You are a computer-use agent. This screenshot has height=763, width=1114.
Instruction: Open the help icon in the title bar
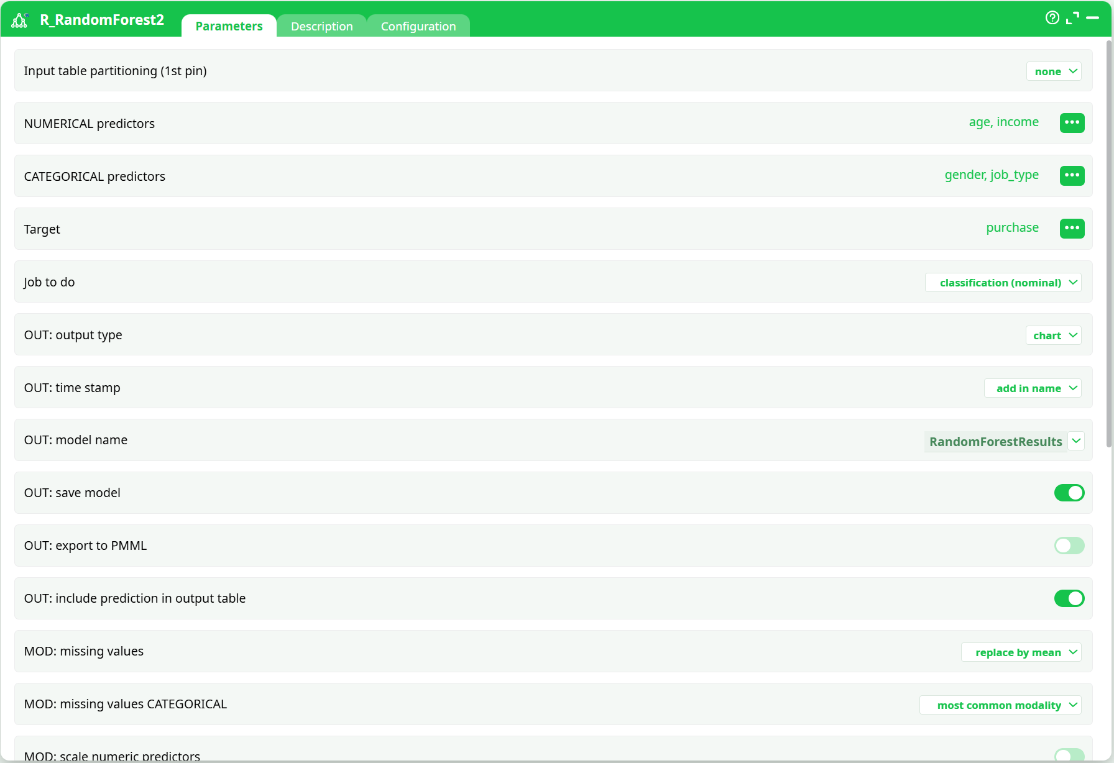[1052, 18]
